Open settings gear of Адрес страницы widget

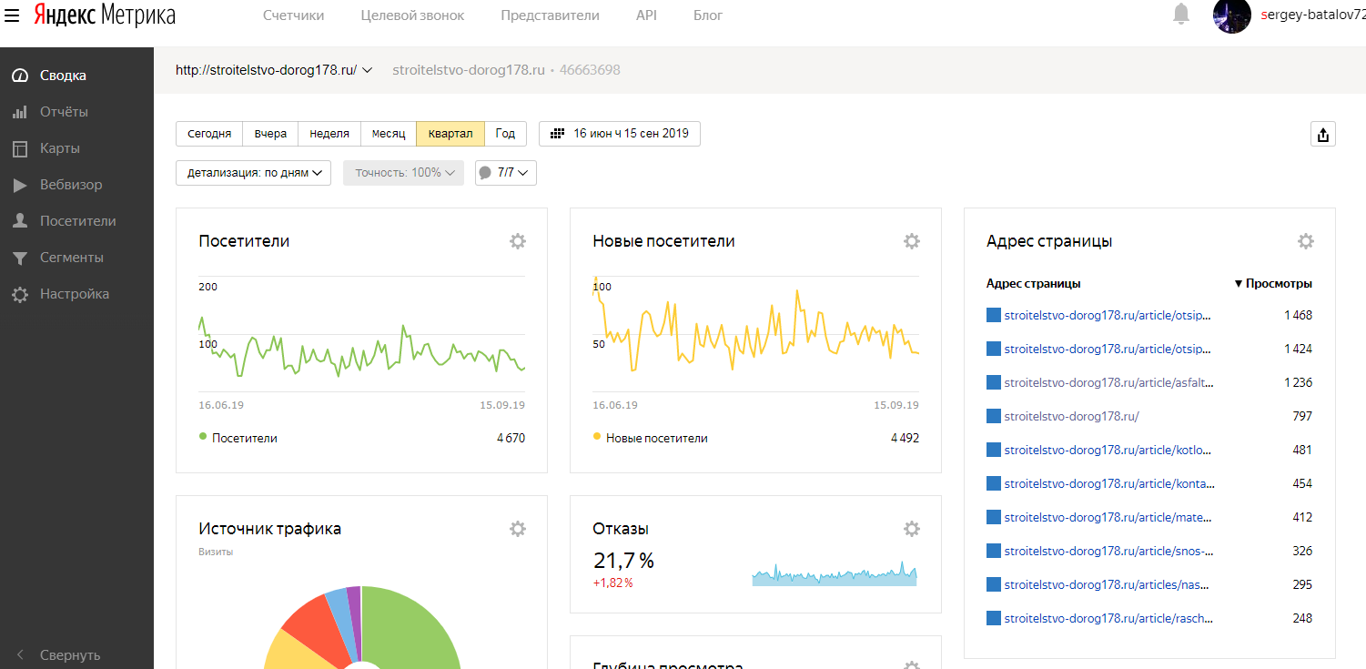1306,241
